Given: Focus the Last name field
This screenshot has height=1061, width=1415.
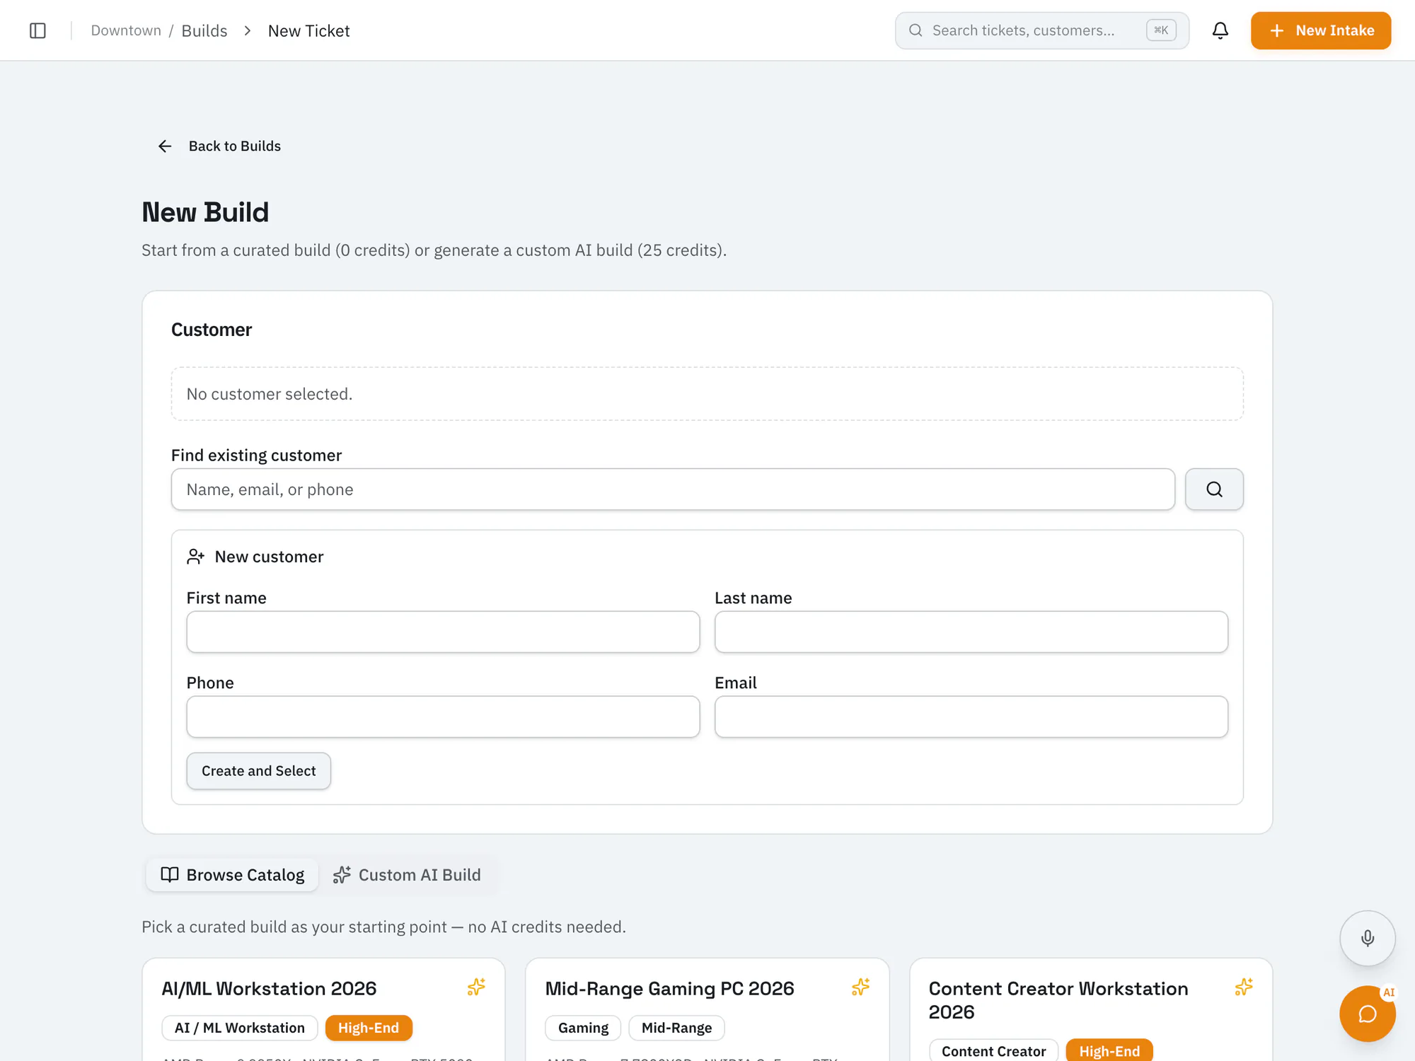Looking at the screenshot, I should (971, 632).
